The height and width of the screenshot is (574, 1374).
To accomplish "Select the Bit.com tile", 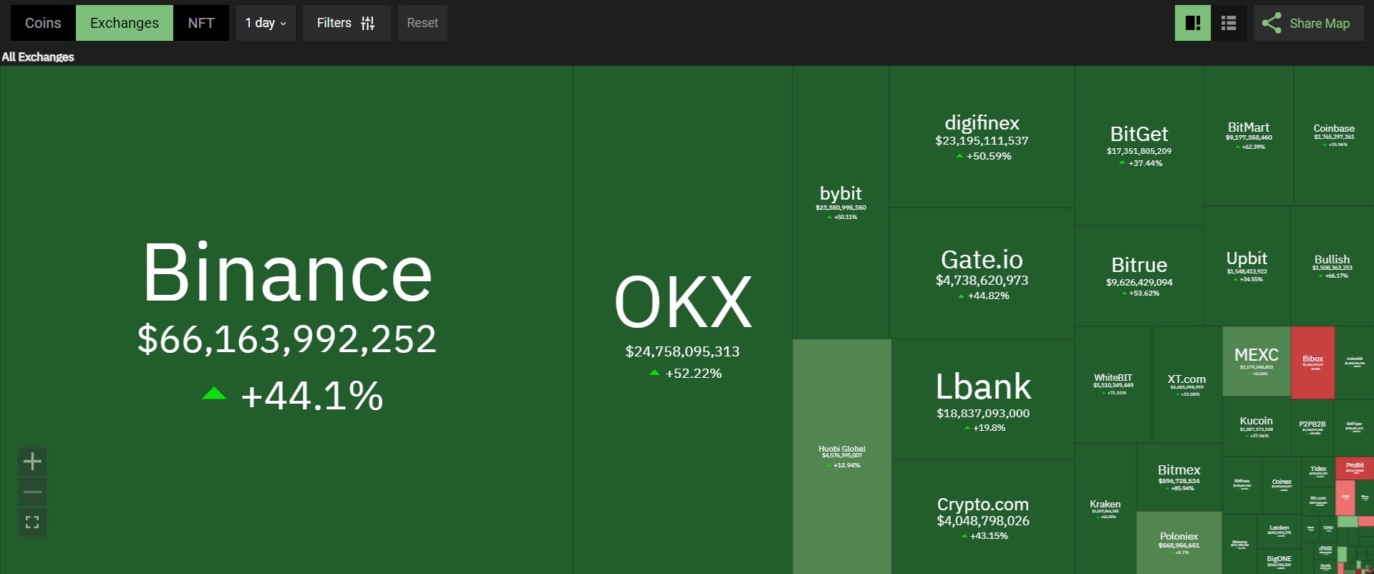I will click(1318, 500).
